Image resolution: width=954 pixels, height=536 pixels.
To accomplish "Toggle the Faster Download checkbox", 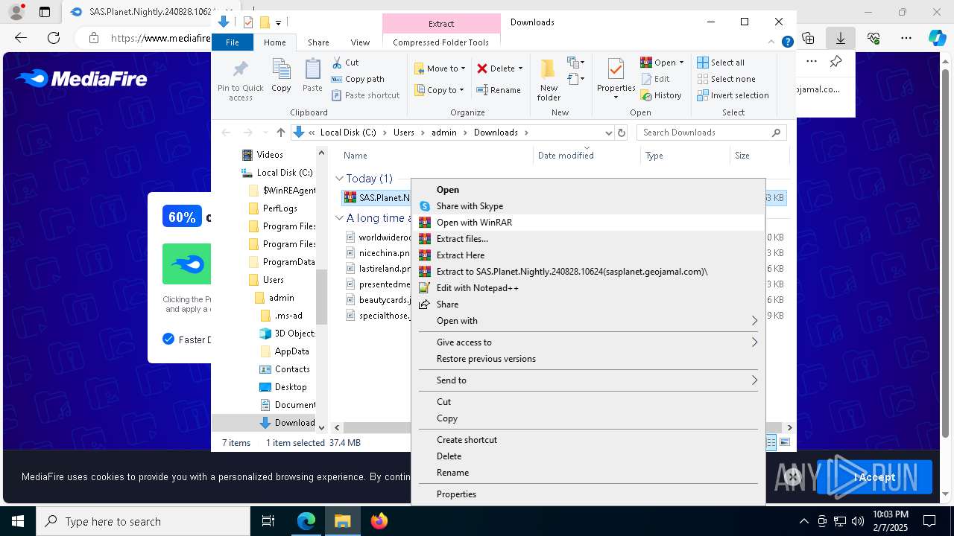I will (168, 339).
